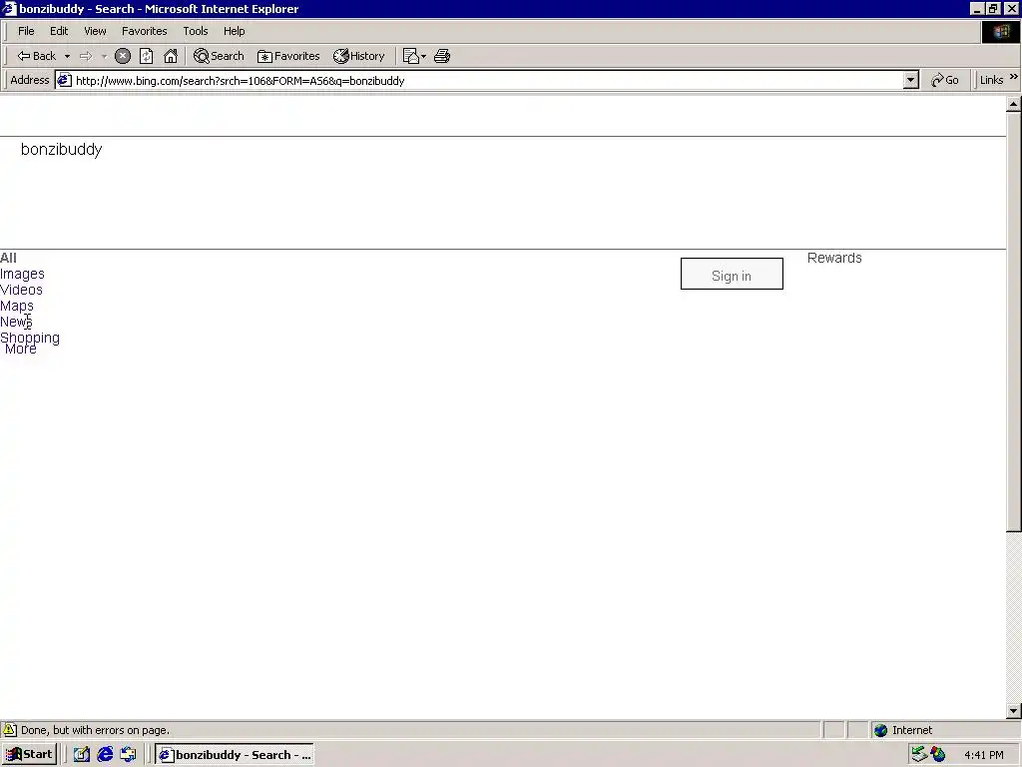This screenshot has height=767, width=1022.
Task: Click the Forward arrow icon
Action: tap(86, 56)
